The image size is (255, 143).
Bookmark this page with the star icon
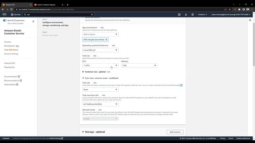click(x=230, y=10)
